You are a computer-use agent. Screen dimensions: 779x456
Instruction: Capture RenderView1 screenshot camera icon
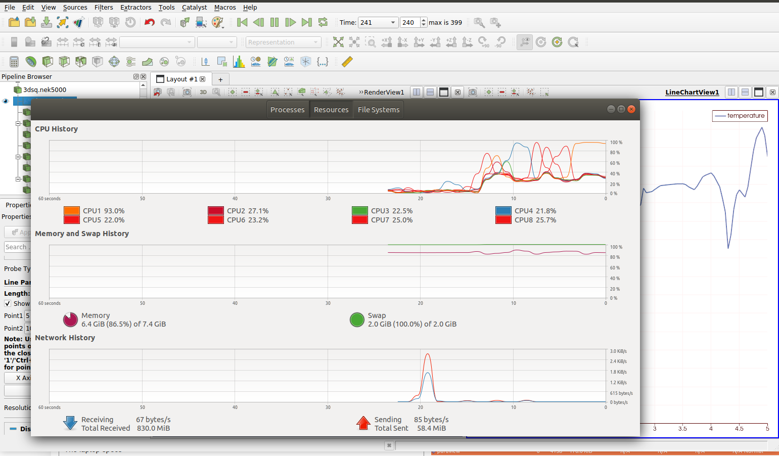pyautogui.click(x=187, y=92)
